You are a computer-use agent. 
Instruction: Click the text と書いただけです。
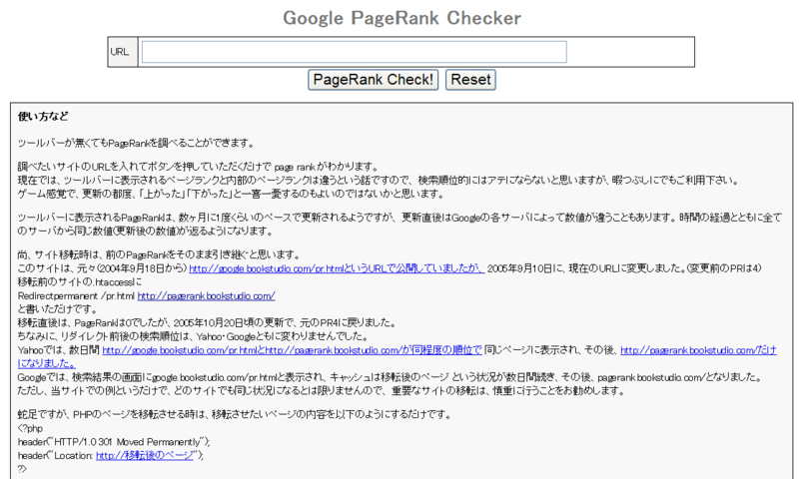[58, 309]
